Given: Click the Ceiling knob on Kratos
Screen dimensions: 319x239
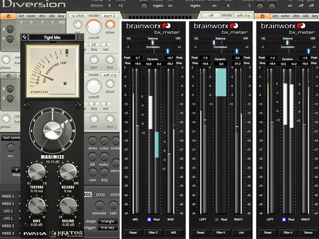Looking at the screenshot, I should tap(68, 206).
